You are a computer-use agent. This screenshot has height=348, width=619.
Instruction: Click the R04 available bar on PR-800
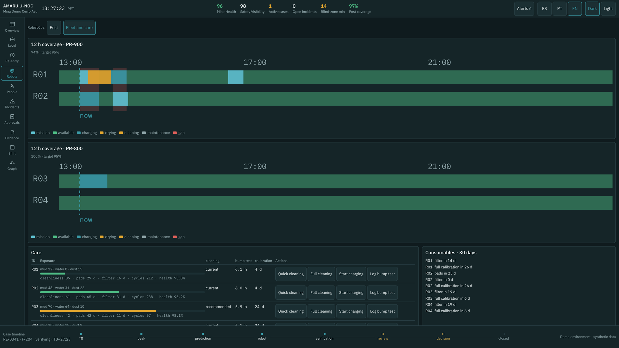(336, 203)
